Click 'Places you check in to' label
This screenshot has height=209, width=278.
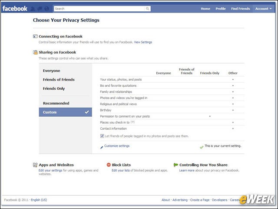[x=115, y=122]
